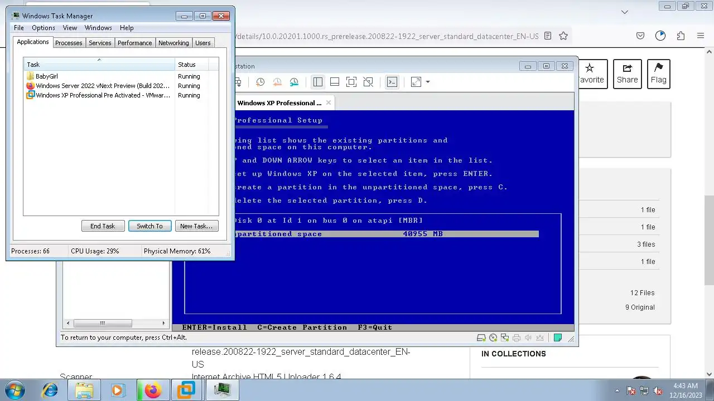Click the CD/DVD drive status icon in VMware
714x401 pixels.
point(493,338)
